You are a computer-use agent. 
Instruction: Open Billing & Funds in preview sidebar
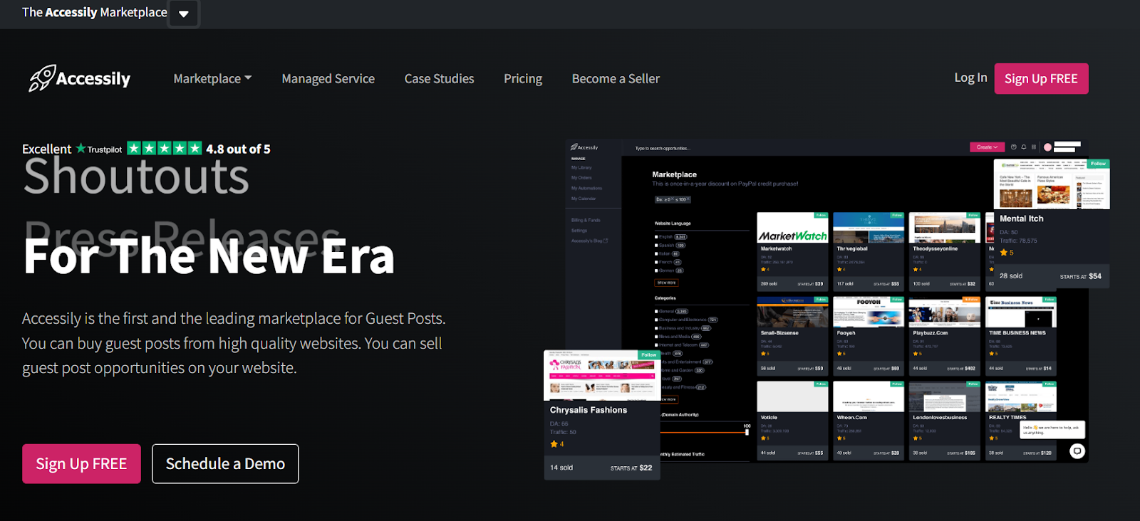586,220
